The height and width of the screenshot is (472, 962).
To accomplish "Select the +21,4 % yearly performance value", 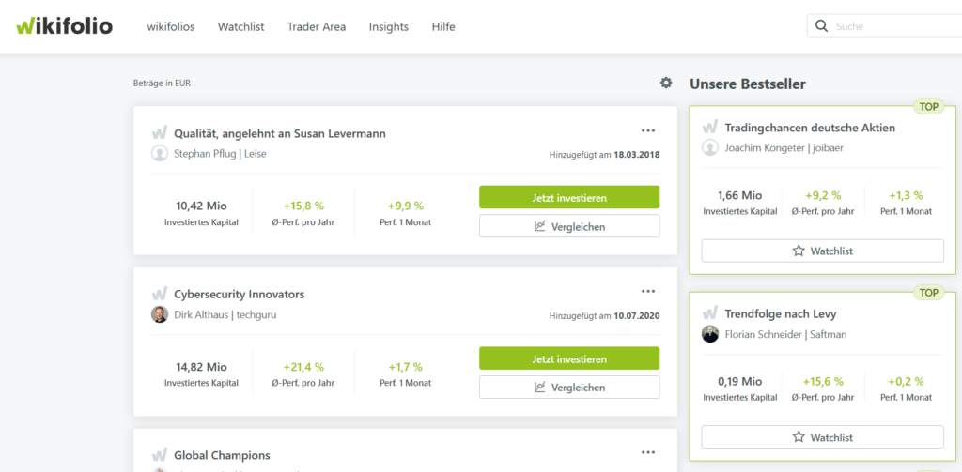I will pyautogui.click(x=303, y=367).
